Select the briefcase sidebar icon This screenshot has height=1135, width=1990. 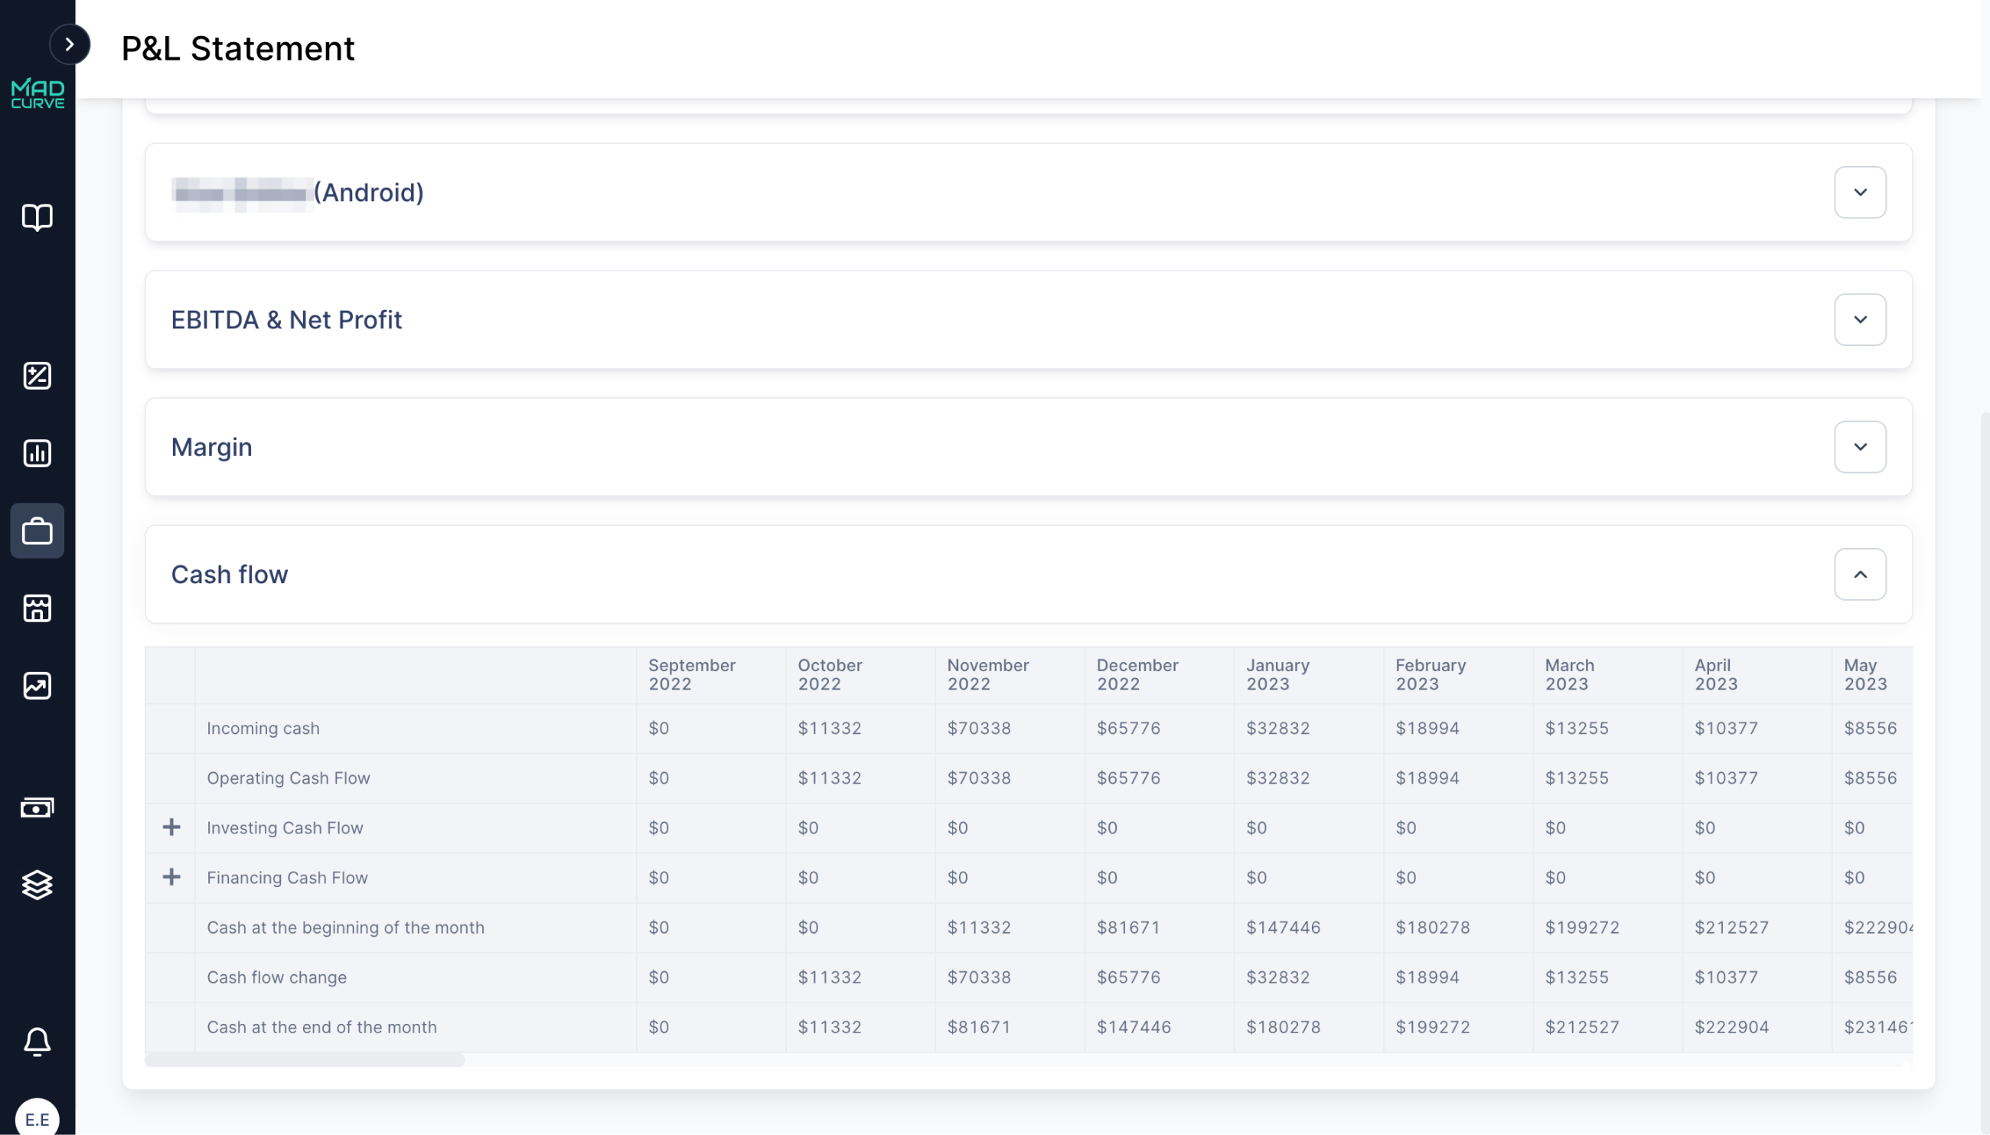38,531
